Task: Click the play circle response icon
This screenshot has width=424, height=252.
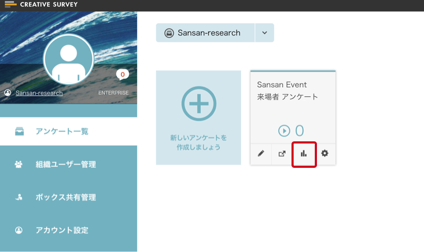Action: click(284, 131)
